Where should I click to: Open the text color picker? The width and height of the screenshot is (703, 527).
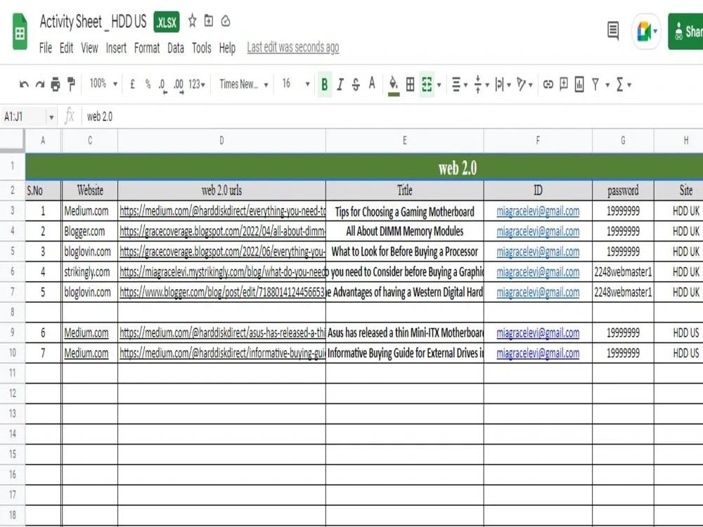(372, 84)
